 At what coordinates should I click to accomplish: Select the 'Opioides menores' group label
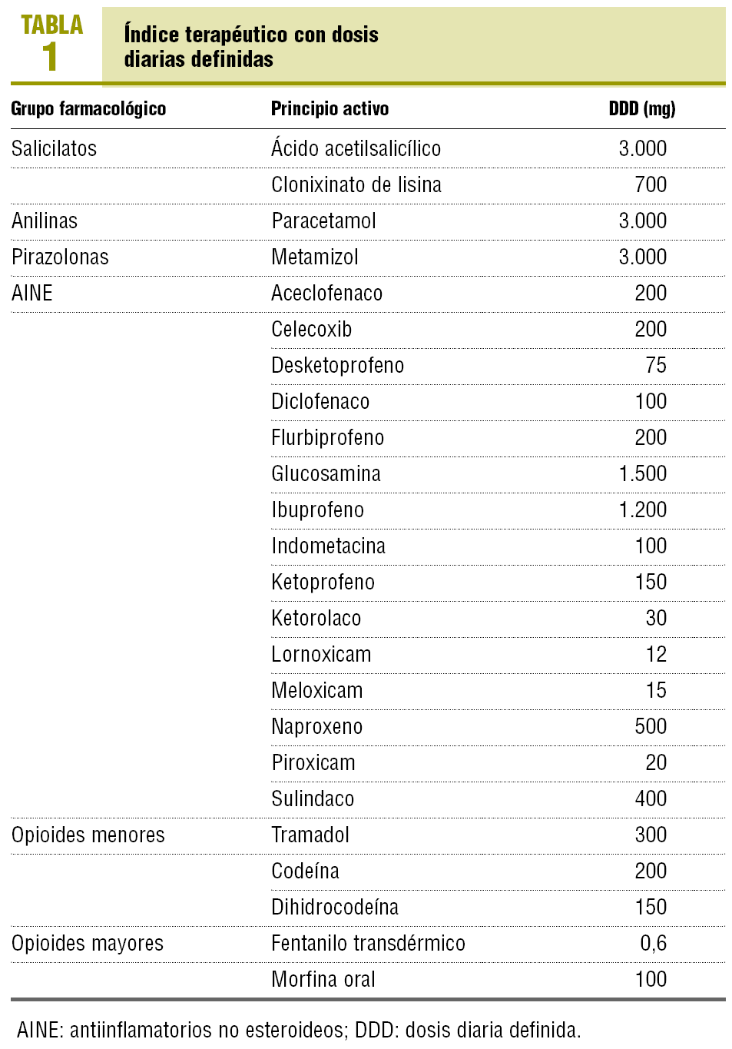click(x=88, y=835)
